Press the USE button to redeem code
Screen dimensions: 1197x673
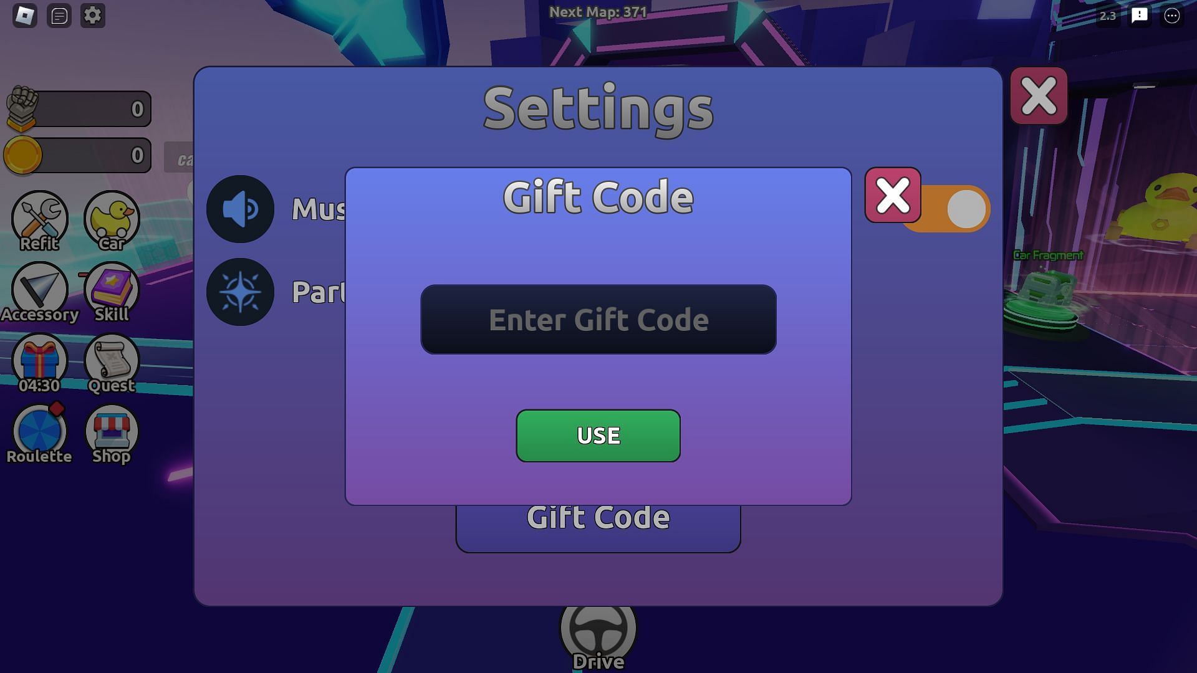click(598, 435)
